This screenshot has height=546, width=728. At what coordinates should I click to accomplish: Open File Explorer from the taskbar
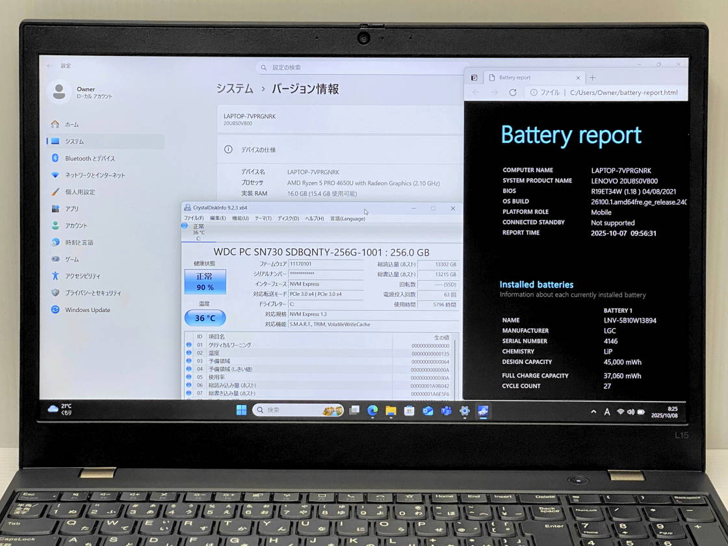pyautogui.click(x=391, y=411)
